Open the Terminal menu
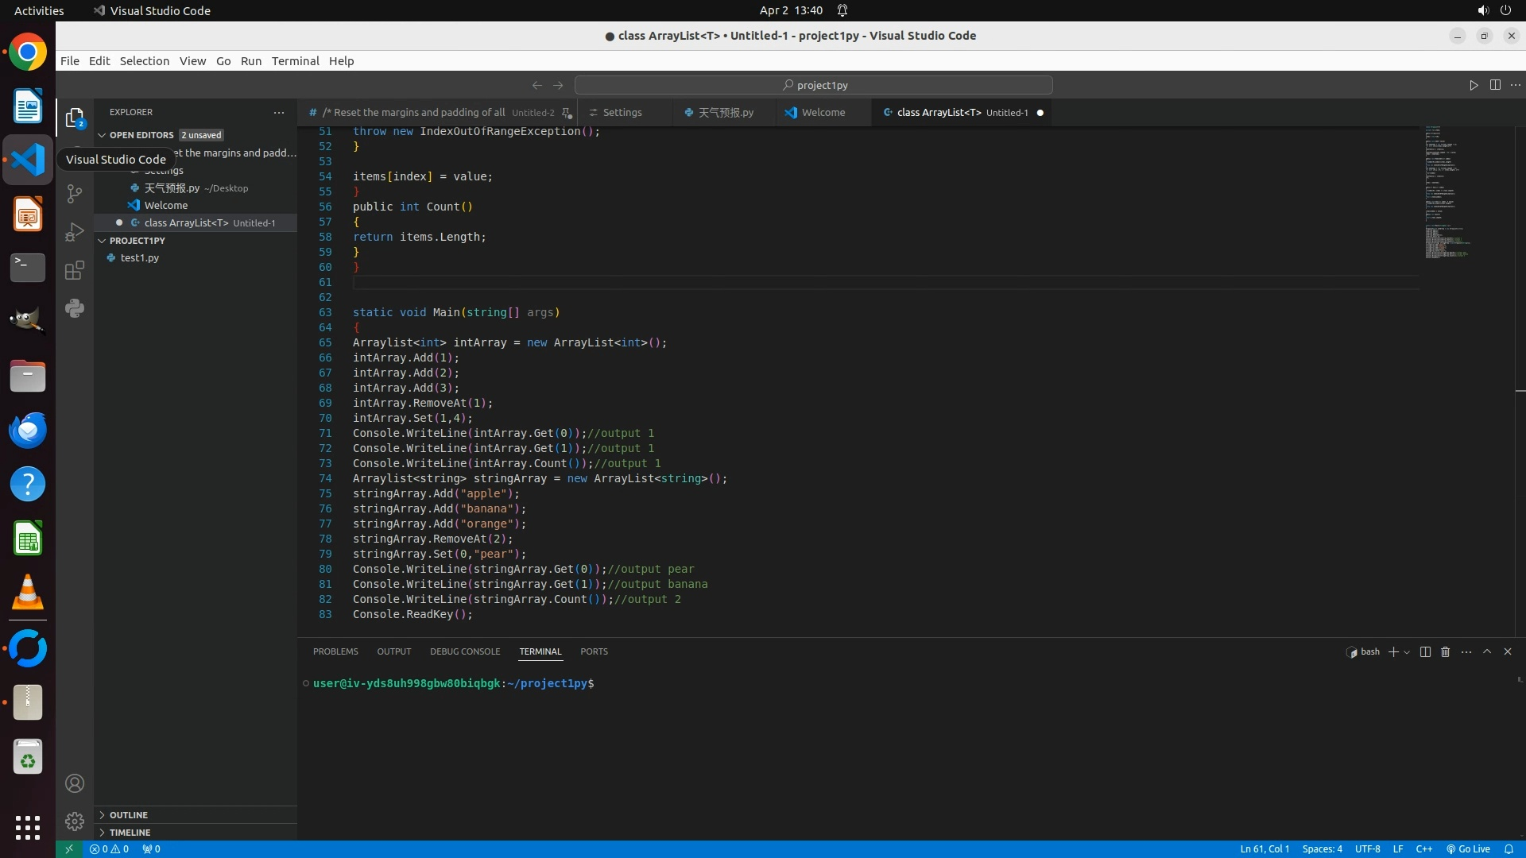The image size is (1526, 858). [x=295, y=61]
